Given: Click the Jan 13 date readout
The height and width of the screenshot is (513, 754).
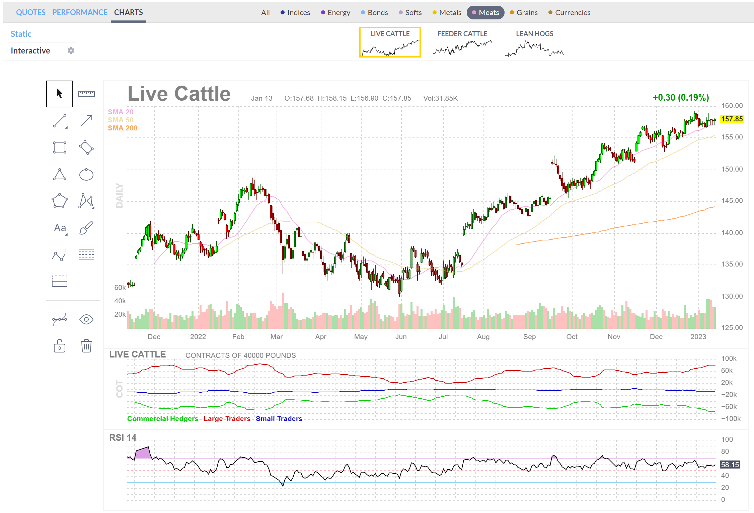Looking at the screenshot, I should [x=262, y=98].
